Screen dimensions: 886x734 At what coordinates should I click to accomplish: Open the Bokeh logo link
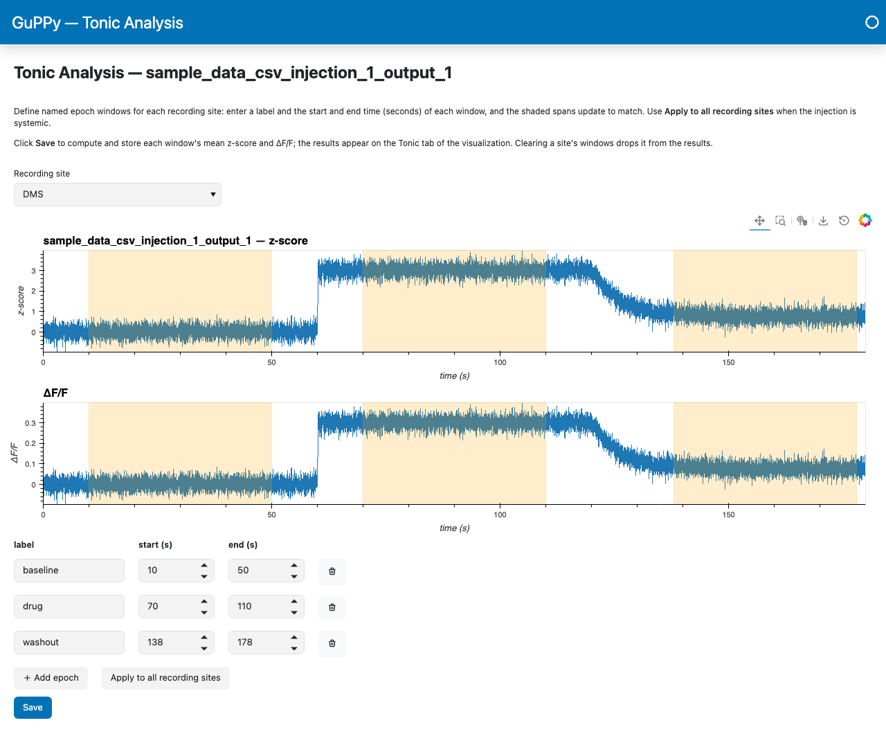tap(865, 221)
